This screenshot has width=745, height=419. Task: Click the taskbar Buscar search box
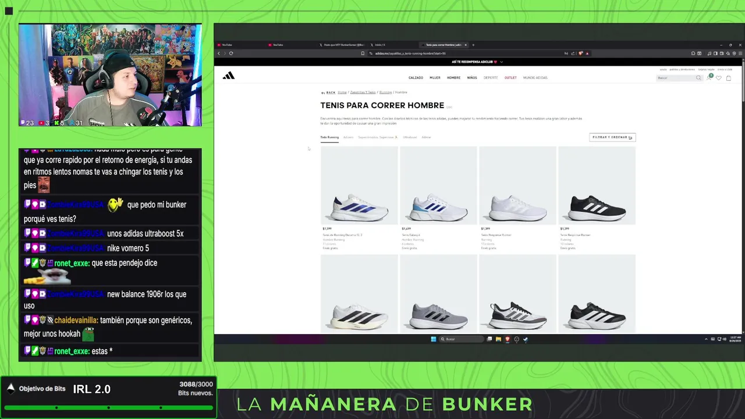pos(462,339)
